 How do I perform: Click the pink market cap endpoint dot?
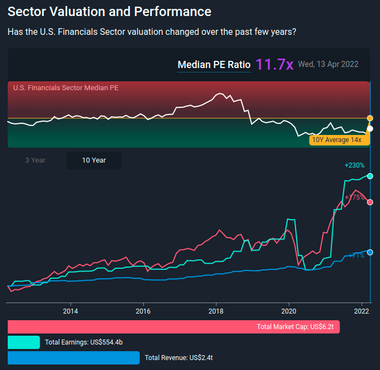370,202
